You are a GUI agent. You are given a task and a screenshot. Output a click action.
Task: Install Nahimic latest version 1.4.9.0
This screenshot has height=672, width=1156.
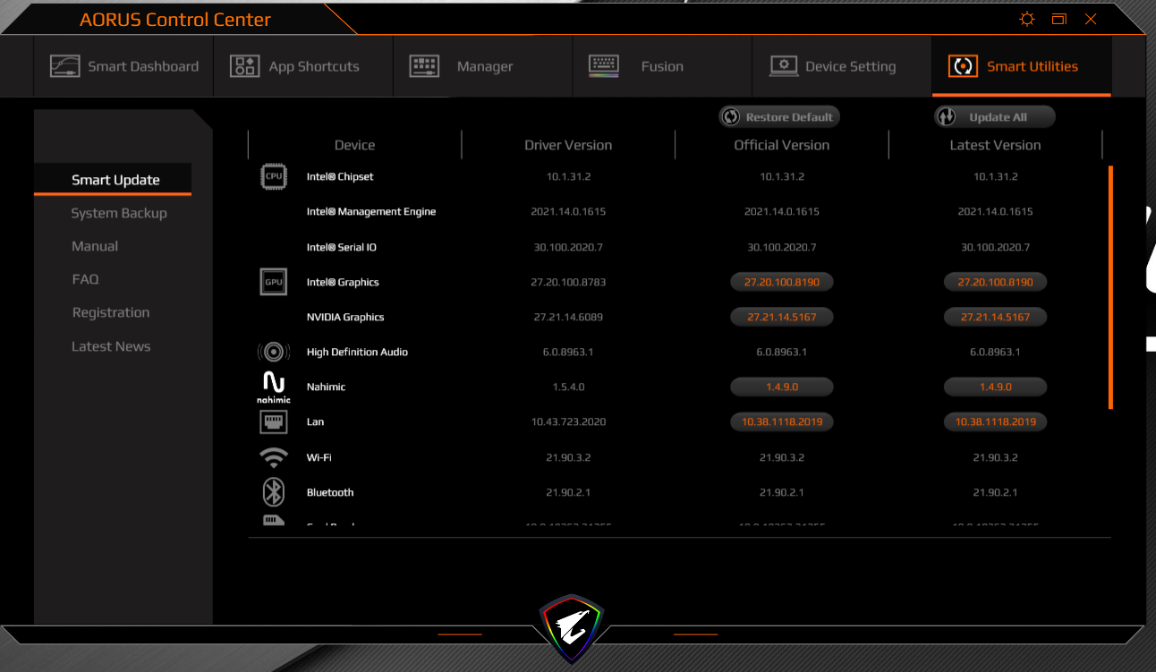tap(995, 387)
